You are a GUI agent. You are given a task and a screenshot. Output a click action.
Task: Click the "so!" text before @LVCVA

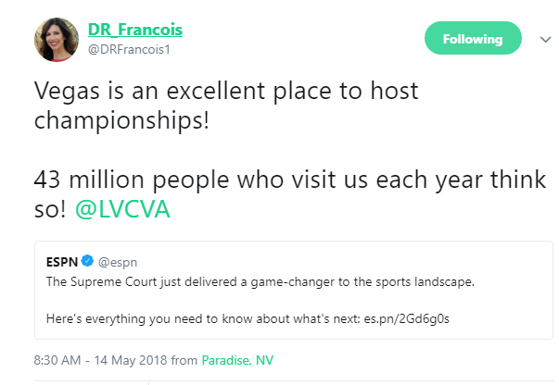[50, 211]
